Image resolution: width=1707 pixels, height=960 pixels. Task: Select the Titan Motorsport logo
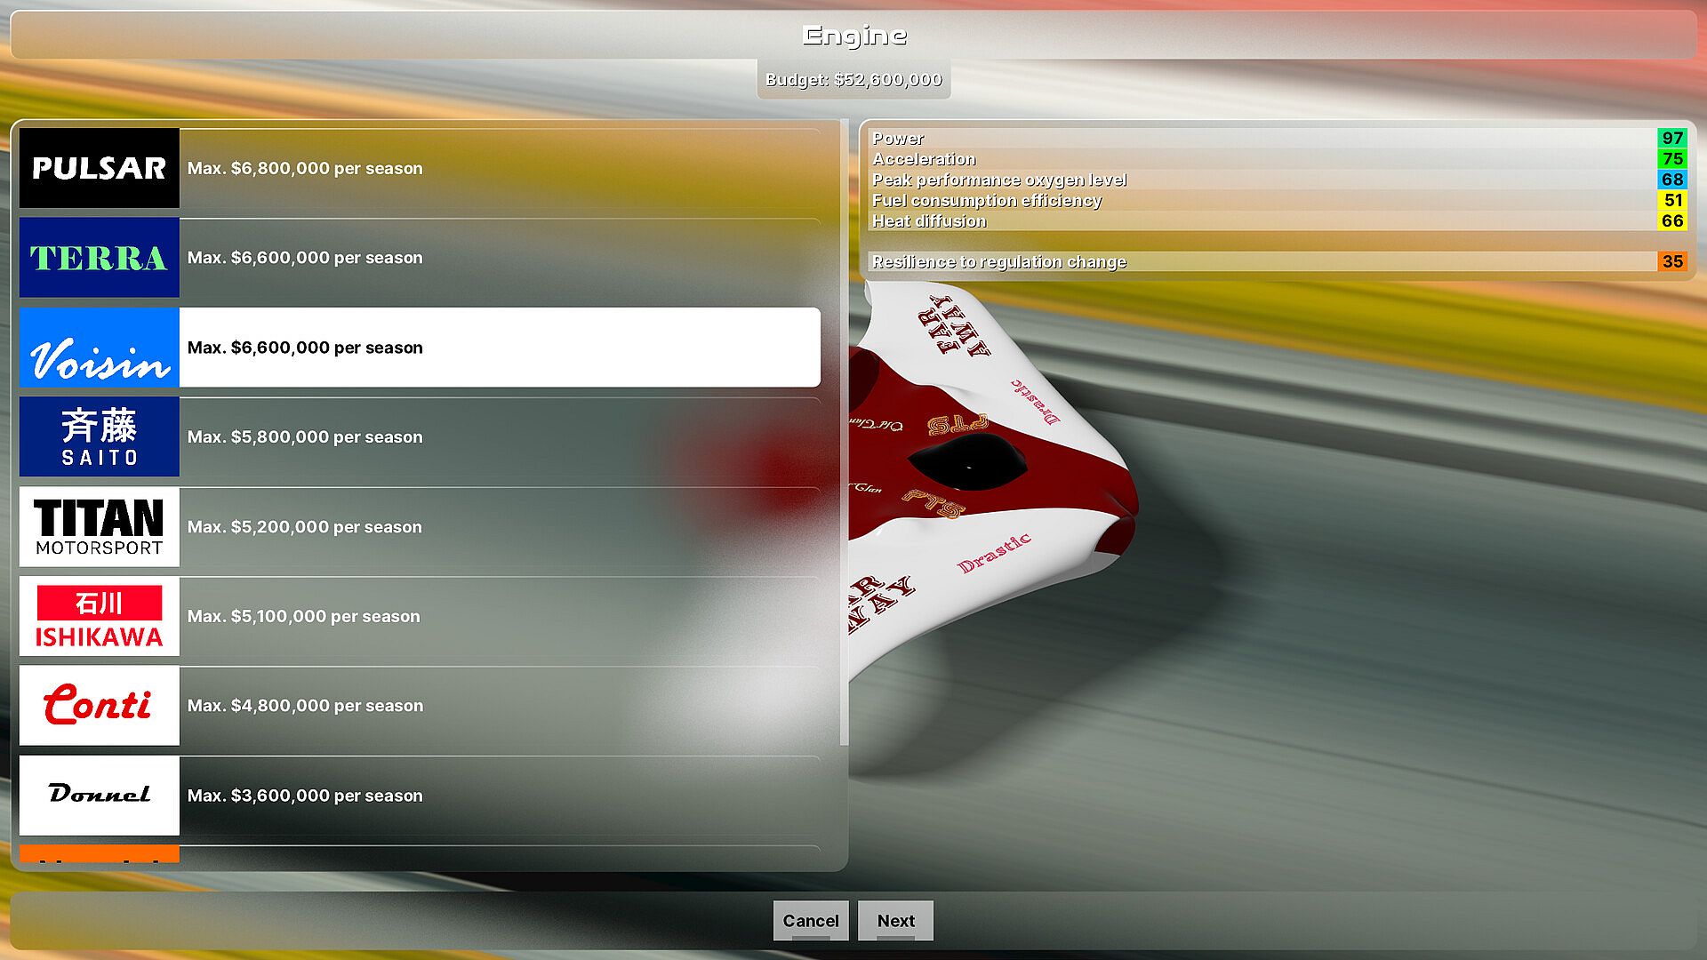tap(99, 526)
